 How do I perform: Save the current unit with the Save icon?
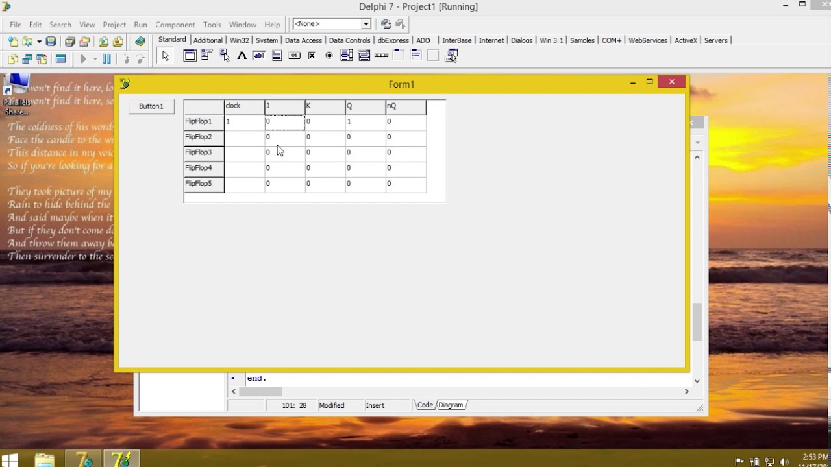click(51, 42)
